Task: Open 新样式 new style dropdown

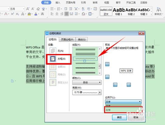Action: coord(159,11)
